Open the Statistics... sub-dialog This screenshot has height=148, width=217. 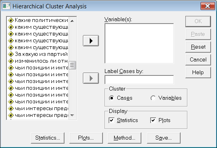(48, 138)
